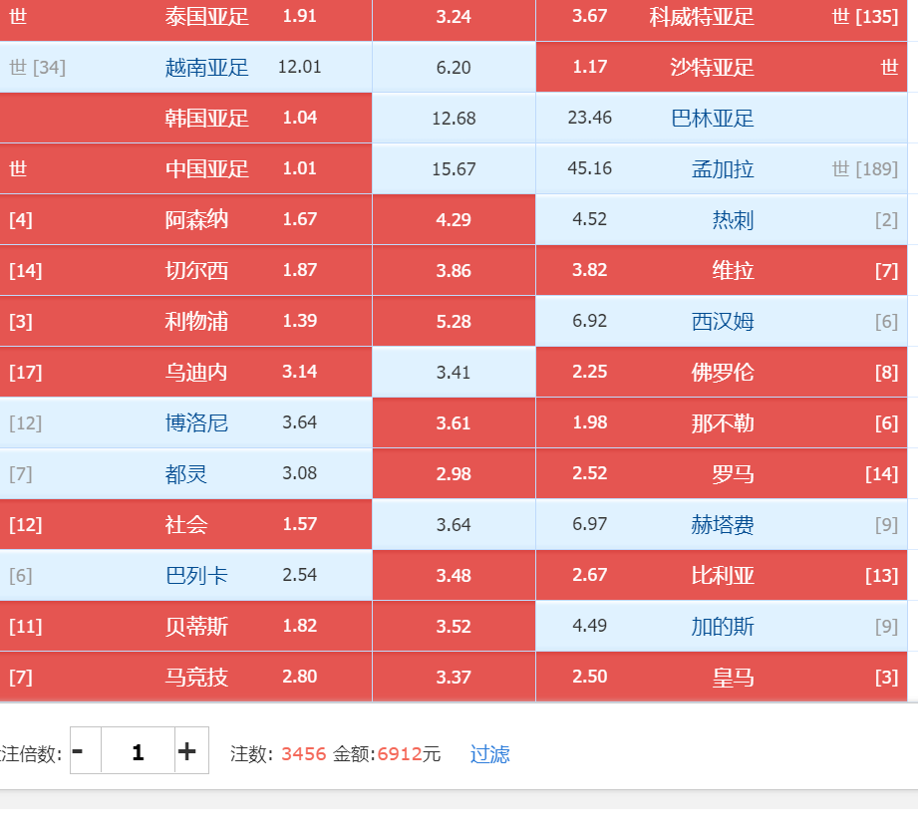Select 热刺 away win at 4.52
This screenshot has width=918, height=831.
click(x=722, y=220)
